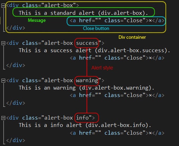The height and width of the screenshot is (146, 179).
Task: Click the first opening tag div class="alert-box"
Action: coord(43,5)
